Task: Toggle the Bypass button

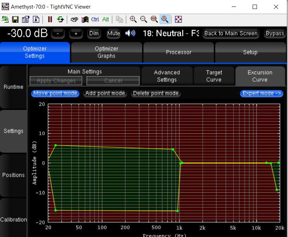Action: pyautogui.click(x=275, y=33)
